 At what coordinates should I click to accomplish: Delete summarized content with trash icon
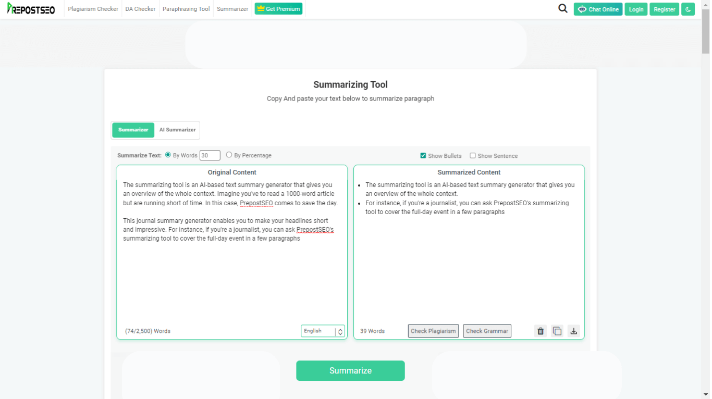[541, 331]
